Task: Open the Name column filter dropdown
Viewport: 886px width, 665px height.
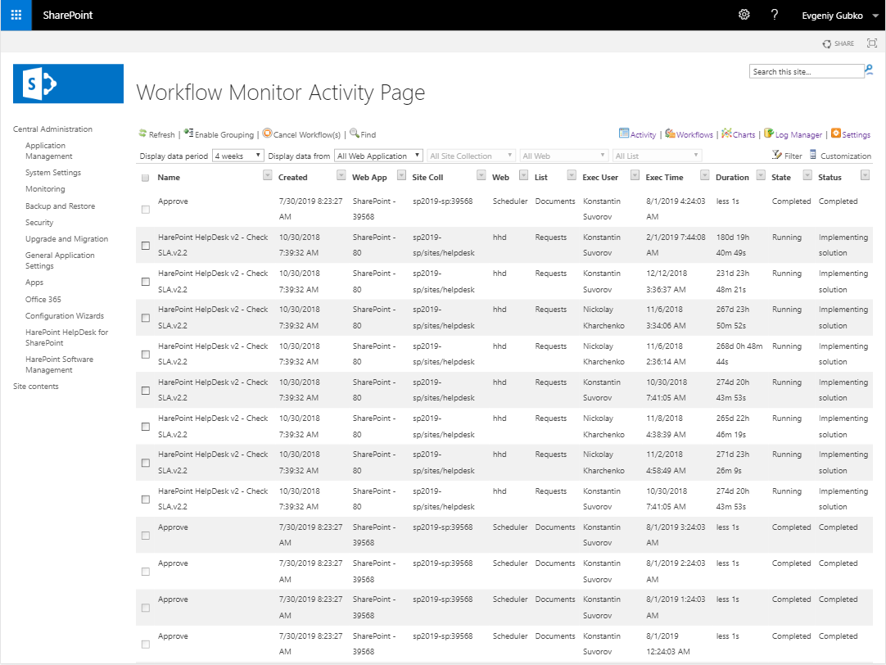Action: tap(267, 176)
